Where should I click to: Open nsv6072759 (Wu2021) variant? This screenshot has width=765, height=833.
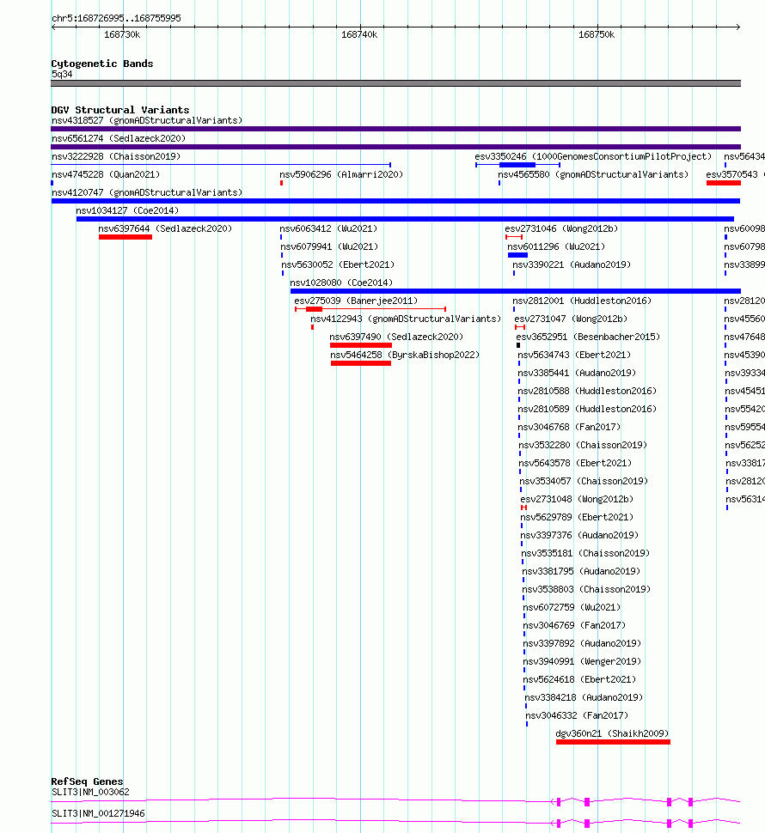tap(572, 608)
